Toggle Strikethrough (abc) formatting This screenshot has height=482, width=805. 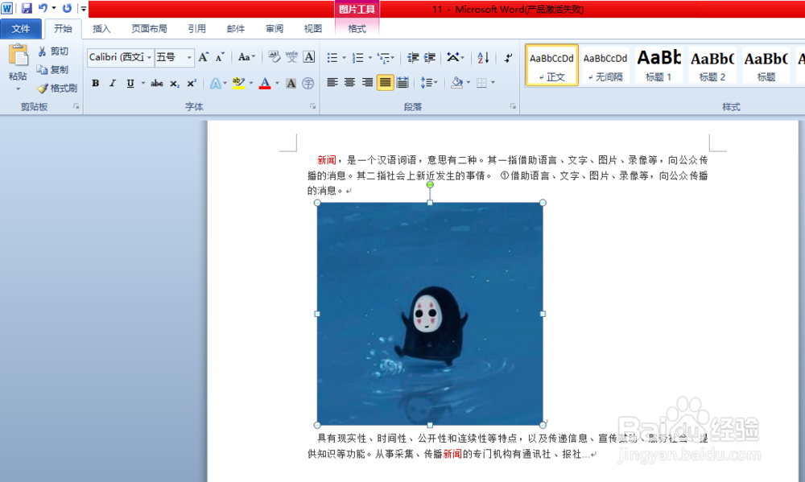click(x=157, y=83)
